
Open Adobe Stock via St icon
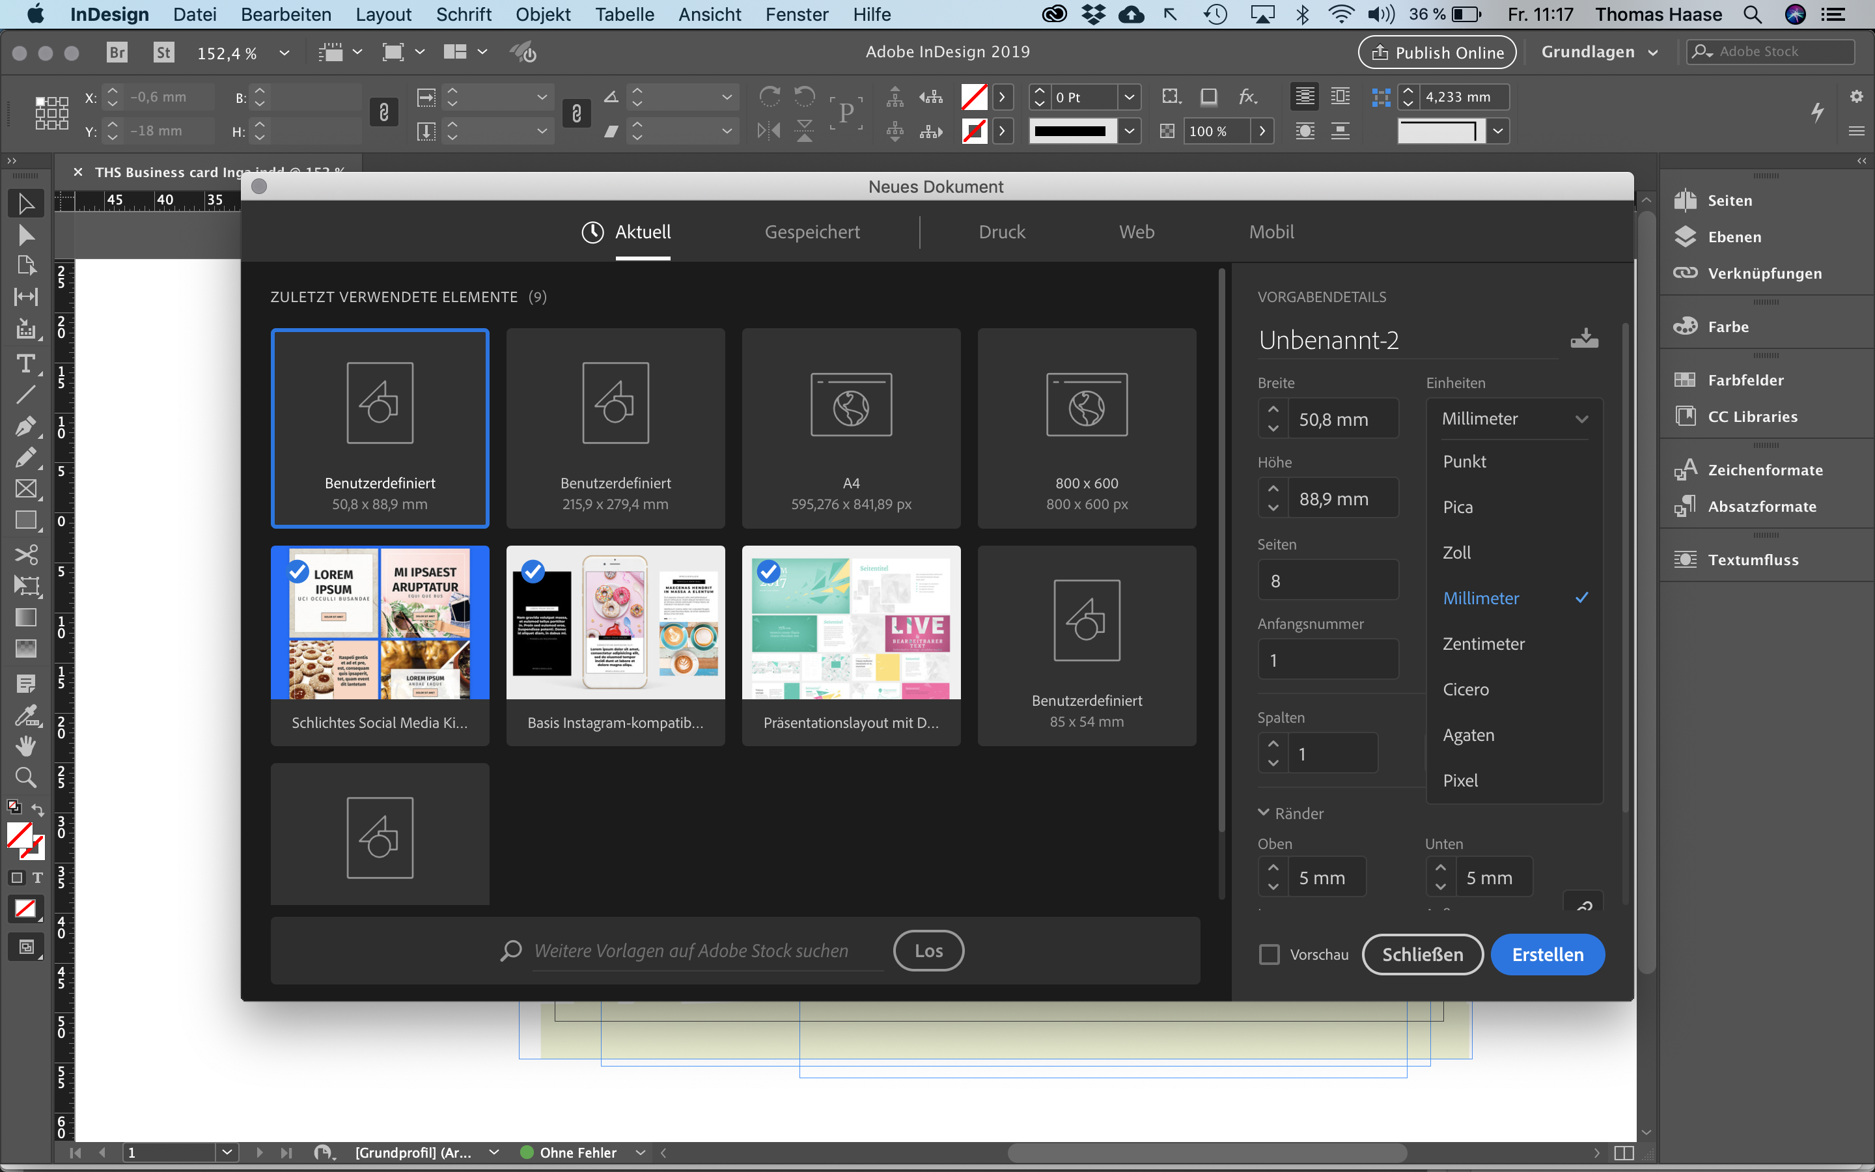[163, 52]
